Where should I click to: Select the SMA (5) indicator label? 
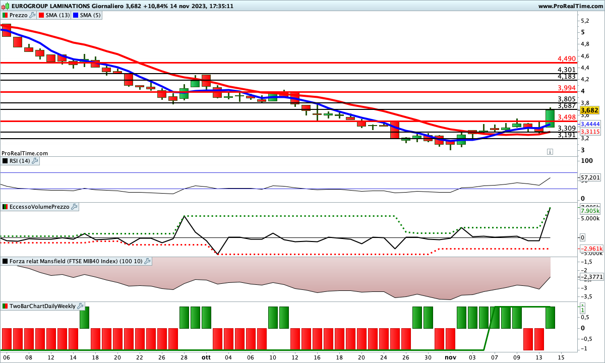pyautogui.click(x=90, y=15)
